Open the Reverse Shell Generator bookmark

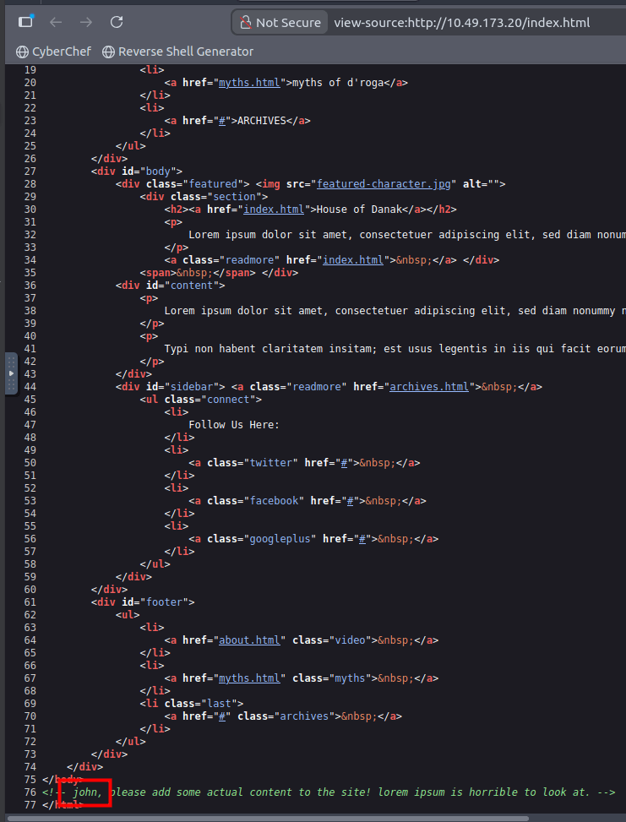177,52
